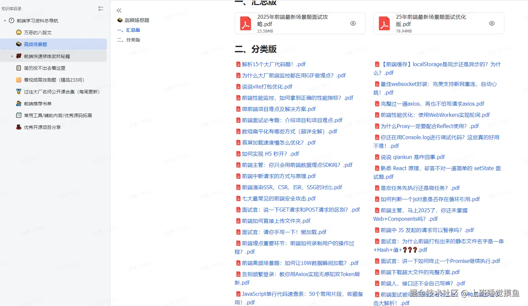528x306 pixels.
Task: Open 解析15个大厂代码题！.pdf
Action: [x=274, y=64]
